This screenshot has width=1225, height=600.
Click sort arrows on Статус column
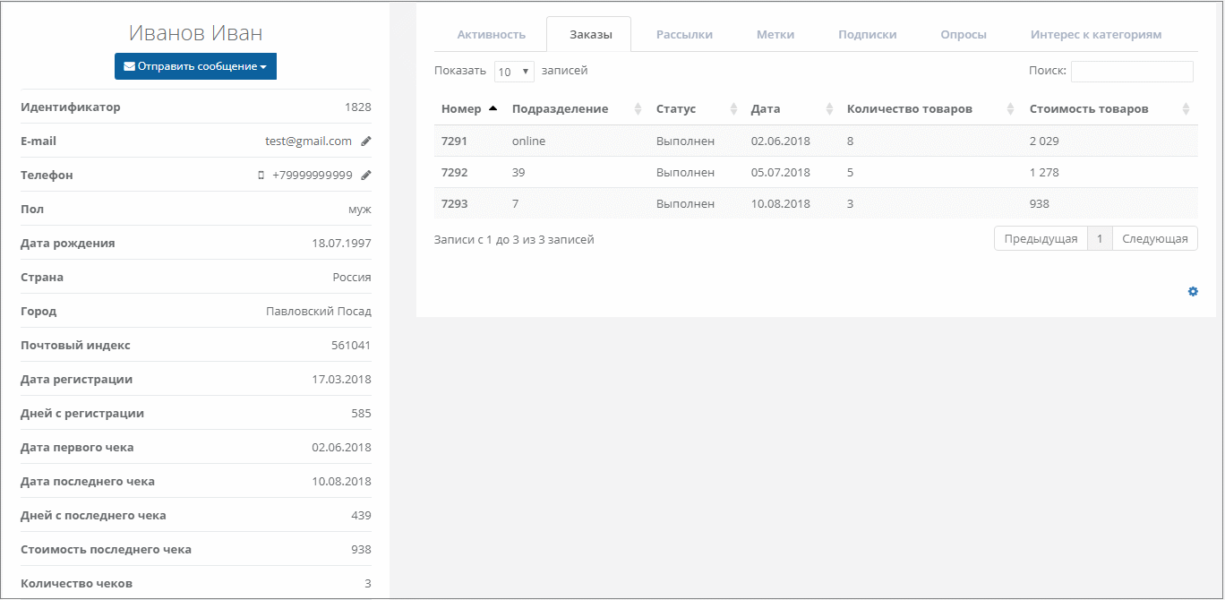pos(733,109)
